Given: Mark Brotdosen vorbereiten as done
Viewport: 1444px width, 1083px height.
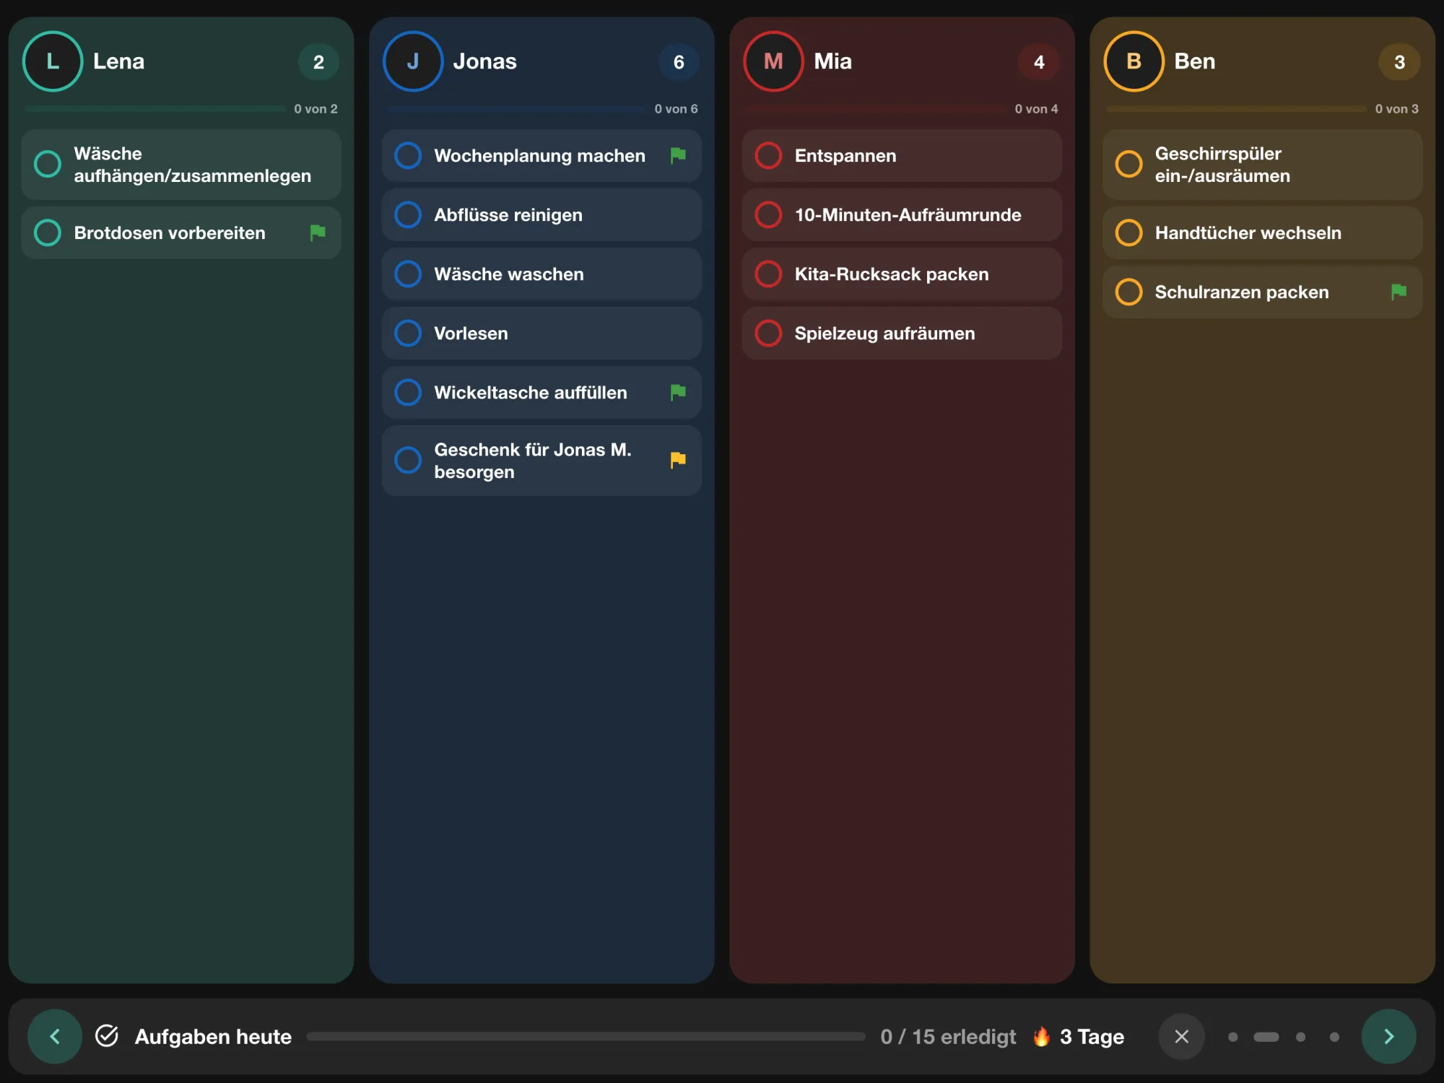Looking at the screenshot, I should pyautogui.click(x=48, y=232).
